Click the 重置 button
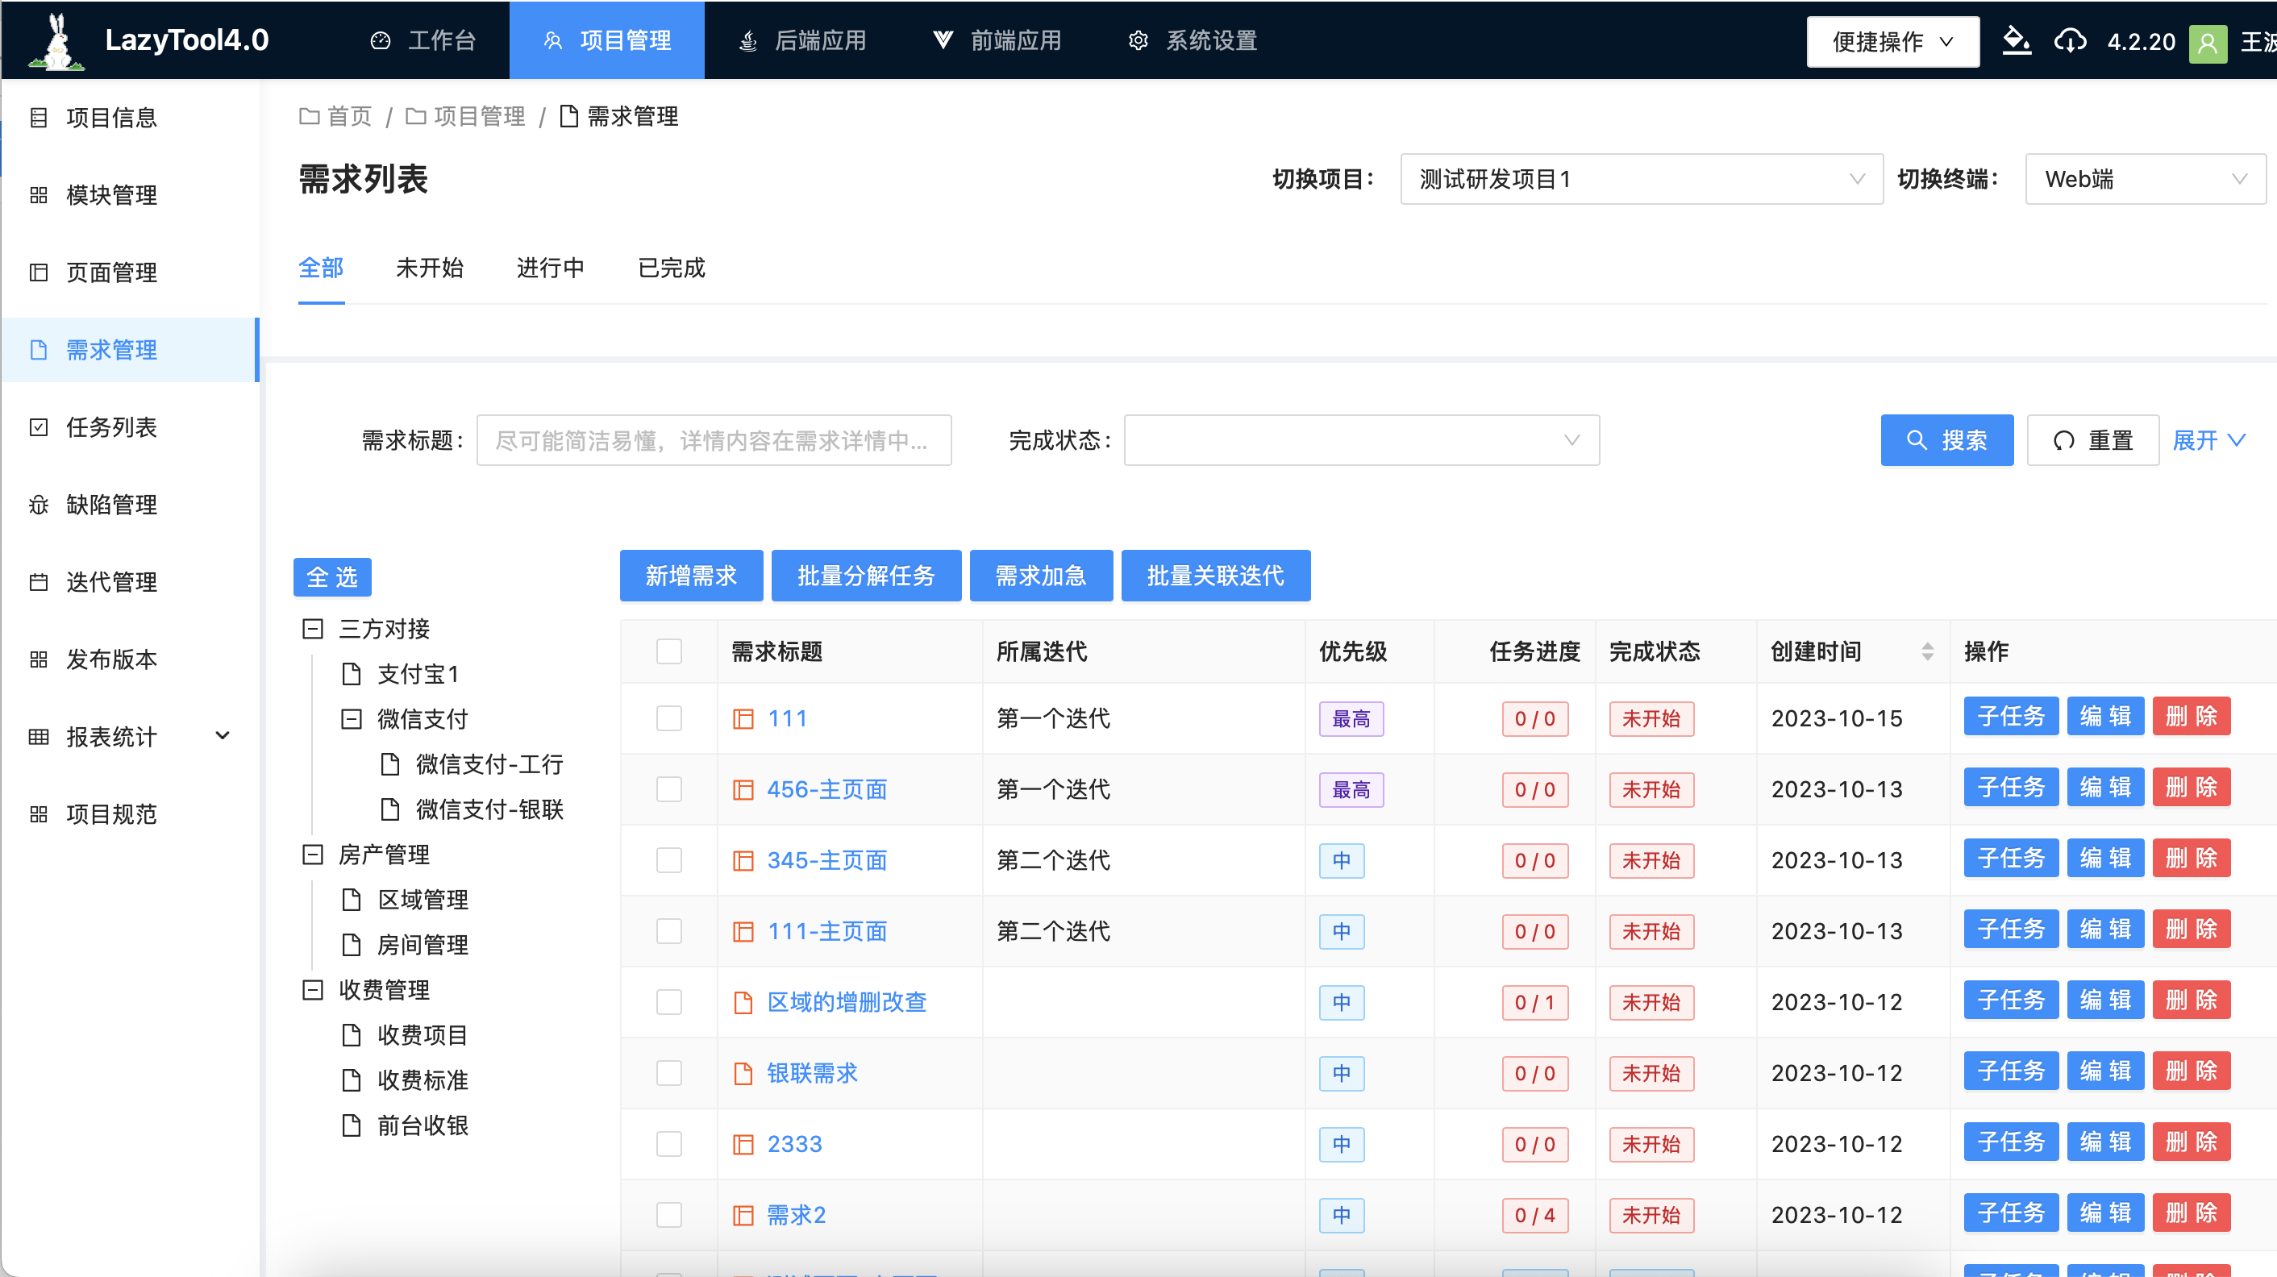2277x1277 pixels. click(2092, 440)
